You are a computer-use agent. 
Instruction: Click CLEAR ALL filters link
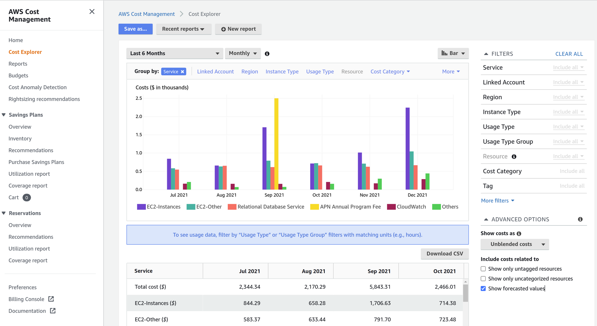pos(569,54)
